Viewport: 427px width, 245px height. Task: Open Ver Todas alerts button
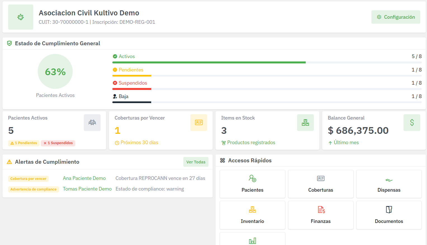point(196,162)
